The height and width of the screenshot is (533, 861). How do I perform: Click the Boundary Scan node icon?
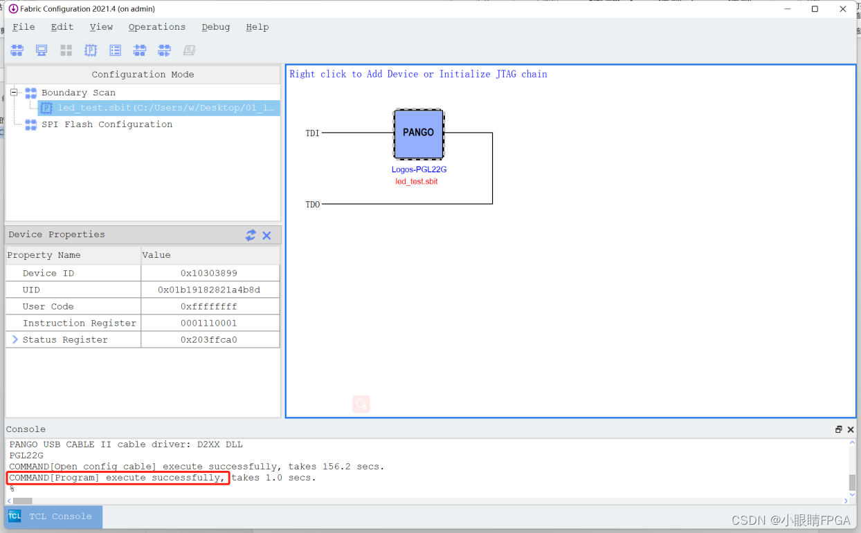(30, 93)
